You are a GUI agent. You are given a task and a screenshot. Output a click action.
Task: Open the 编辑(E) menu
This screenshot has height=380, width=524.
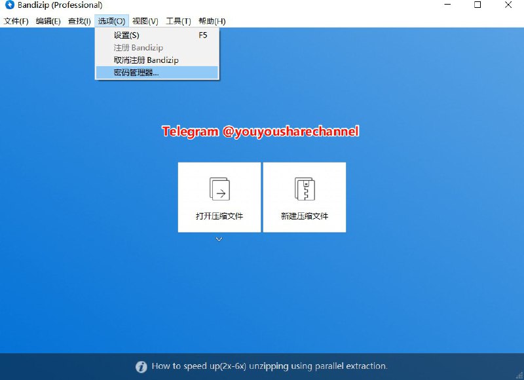47,20
